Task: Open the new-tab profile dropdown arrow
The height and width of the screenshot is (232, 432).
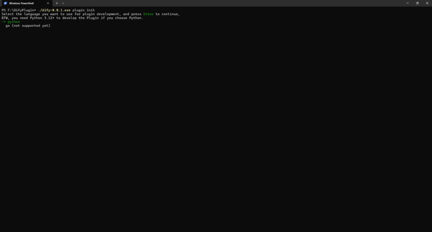Action: 63,3
